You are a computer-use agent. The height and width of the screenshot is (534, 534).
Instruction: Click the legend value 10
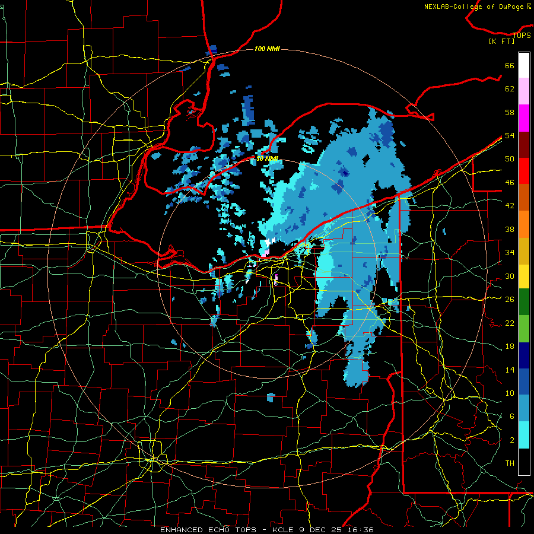tap(510, 393)
